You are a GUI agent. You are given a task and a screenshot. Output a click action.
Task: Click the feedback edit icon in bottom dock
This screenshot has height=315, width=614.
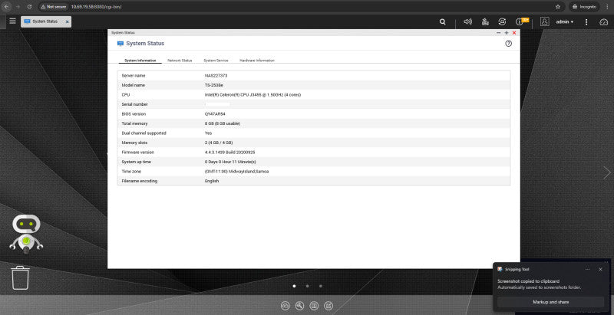[328, 306]
